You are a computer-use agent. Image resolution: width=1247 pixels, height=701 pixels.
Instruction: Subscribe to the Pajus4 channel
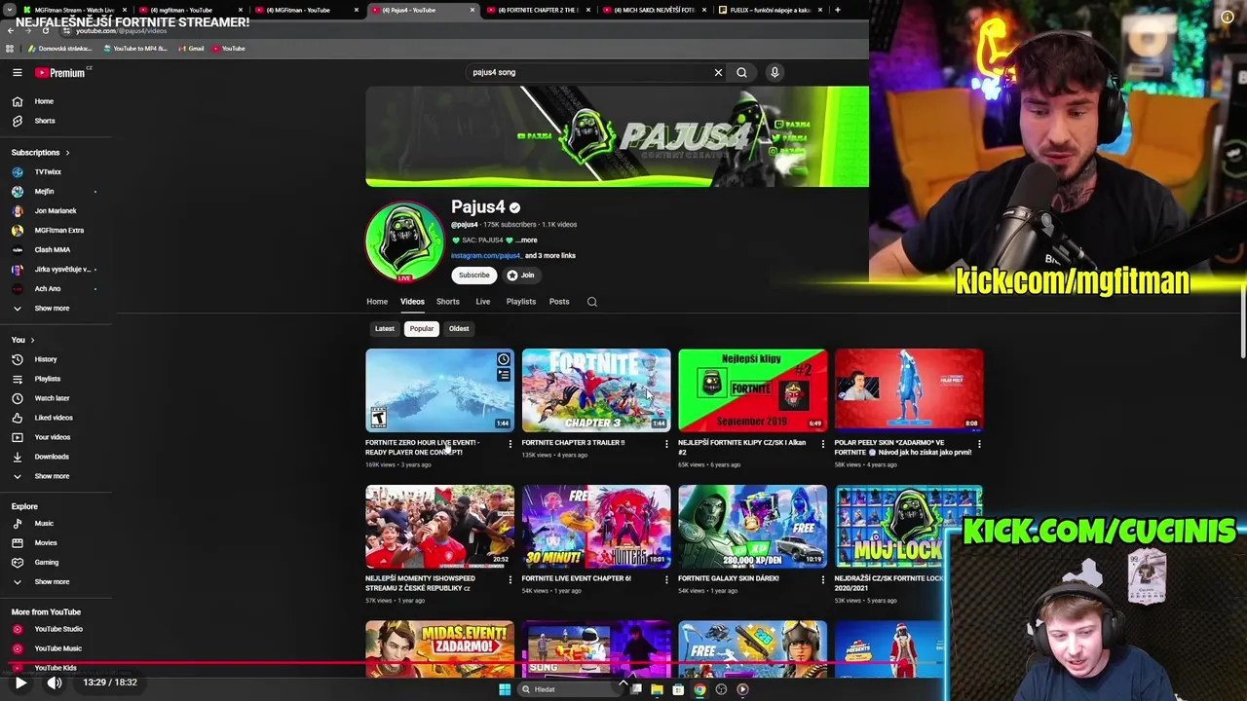[x=474, y=276]
